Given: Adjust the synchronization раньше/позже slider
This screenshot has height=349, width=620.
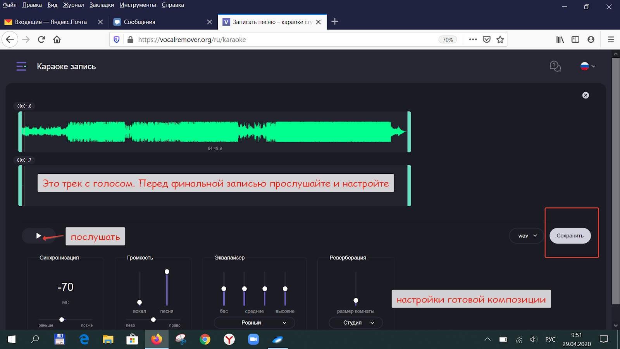Looking at the screenshot, I should tap(62, 320).
